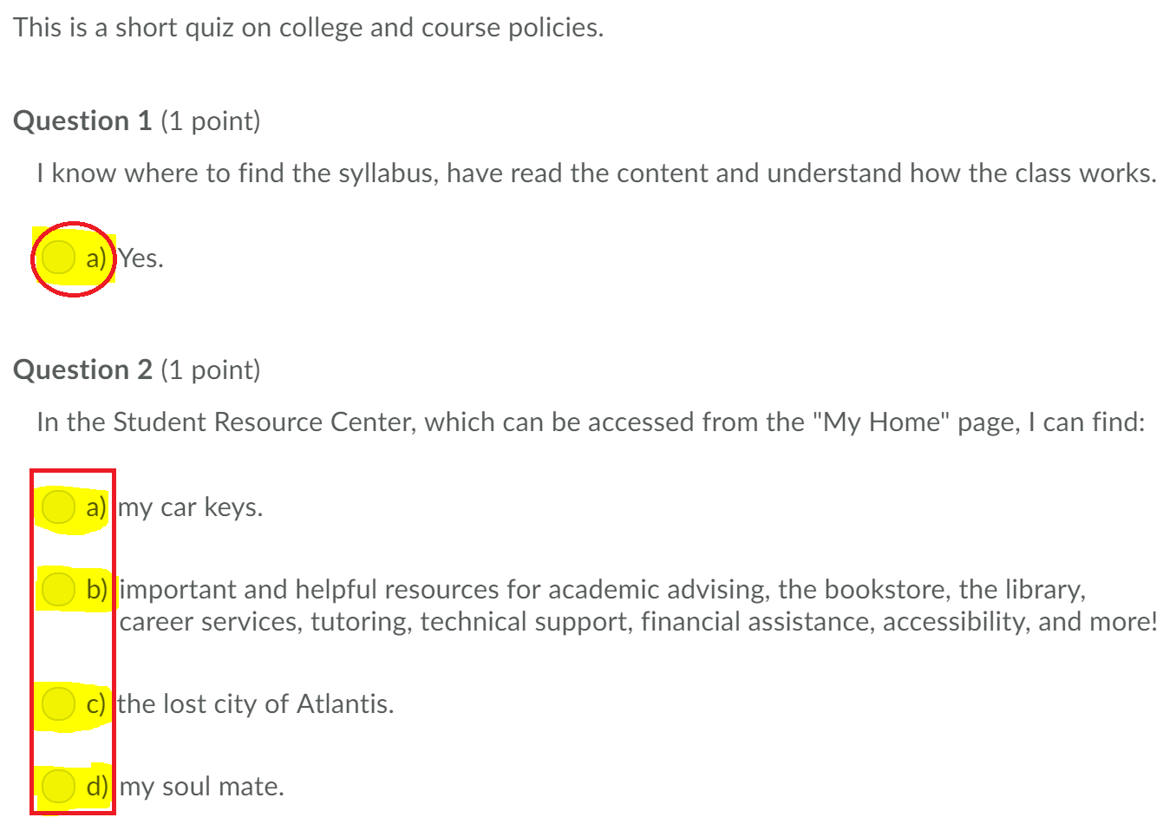The height and width of the screenshot is (824, 1176).
Task: Select answer a) 'my car keys' in Question 2
Action: 57,507
